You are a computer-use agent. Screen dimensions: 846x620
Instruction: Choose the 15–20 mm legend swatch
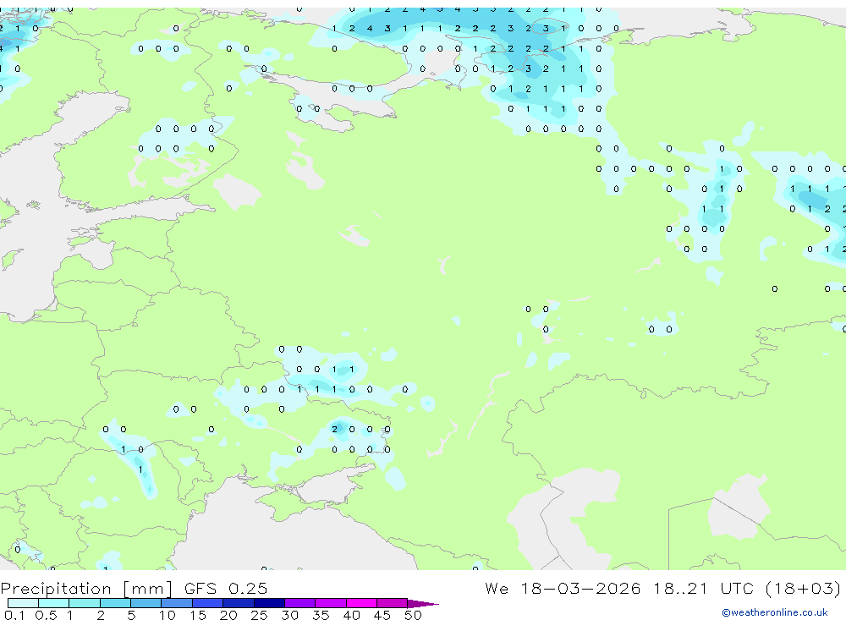point(208,603)
